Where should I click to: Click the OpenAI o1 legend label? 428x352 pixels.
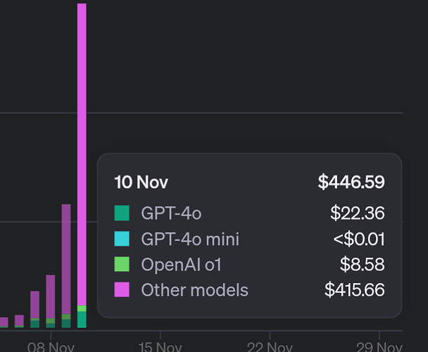coord(186,264)
